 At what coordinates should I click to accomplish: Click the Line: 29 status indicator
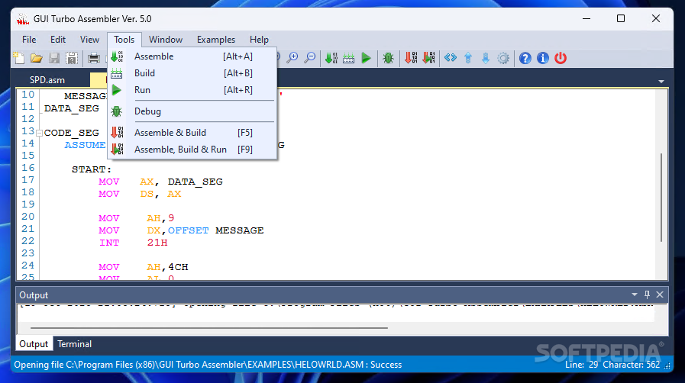coord(581,365)
